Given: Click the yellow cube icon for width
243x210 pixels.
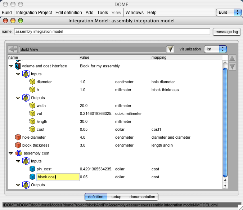Looking at the screenshot, I should [x=32, y=106].
